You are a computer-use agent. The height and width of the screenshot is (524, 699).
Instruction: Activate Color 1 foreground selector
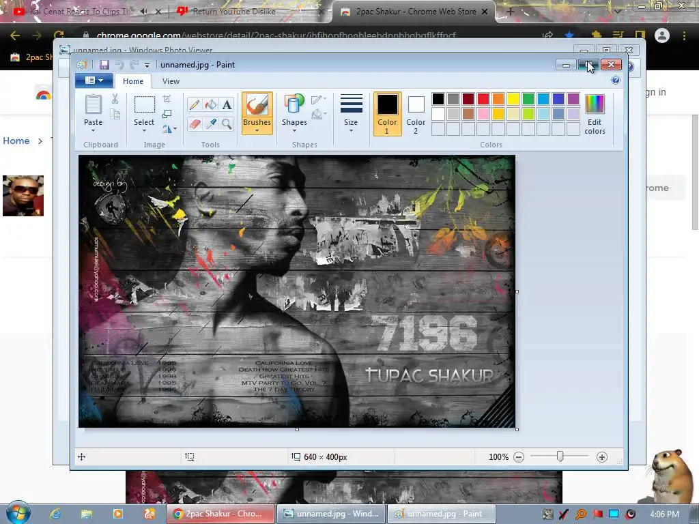point(387,114)
